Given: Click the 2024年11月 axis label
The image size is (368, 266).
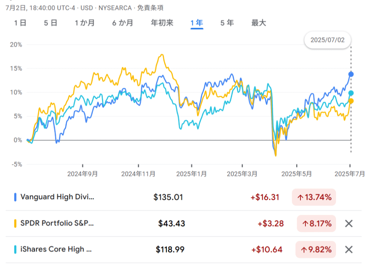Looking at the screenshot, I should tap(138, 174).
